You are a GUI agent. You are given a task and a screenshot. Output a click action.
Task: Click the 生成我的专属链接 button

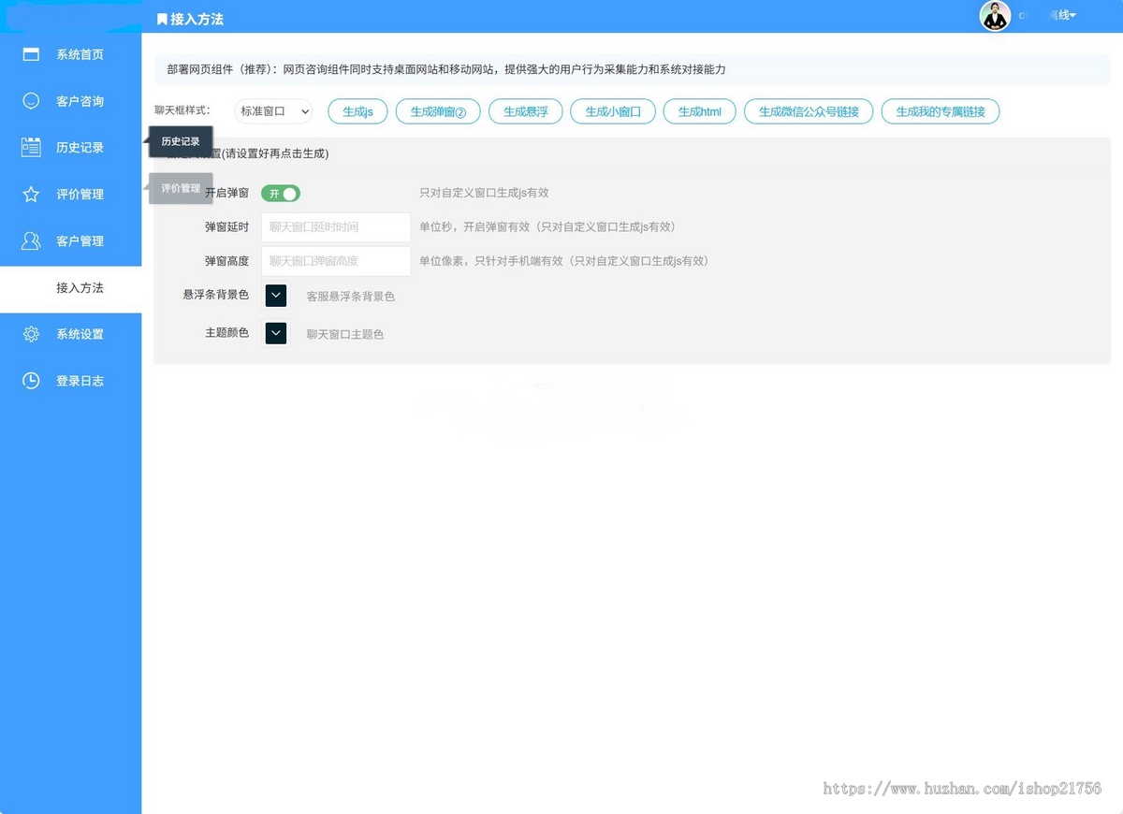[941, 111]
